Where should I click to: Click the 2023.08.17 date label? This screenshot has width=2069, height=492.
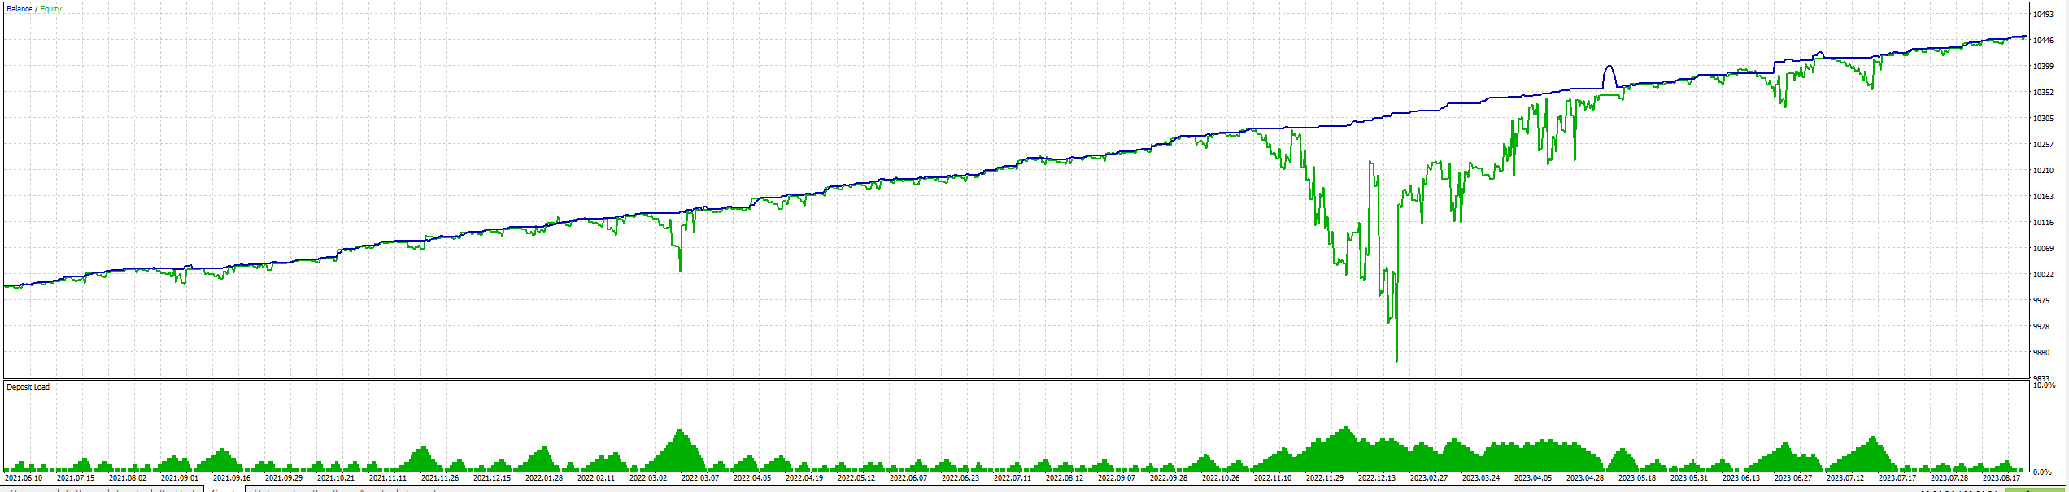point(2001,478)
